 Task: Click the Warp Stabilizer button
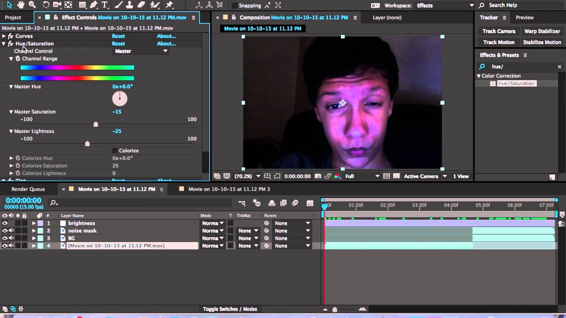pos(542,31)
